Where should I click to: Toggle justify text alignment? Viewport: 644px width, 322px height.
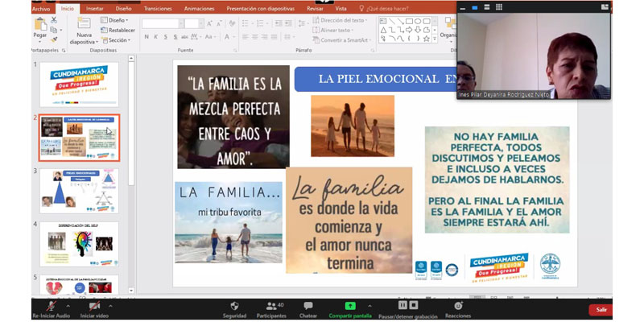(x=274, y=37)
